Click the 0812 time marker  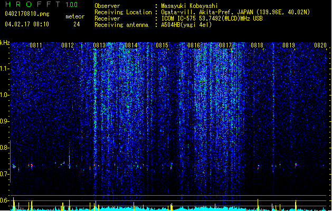click(68, 45)
